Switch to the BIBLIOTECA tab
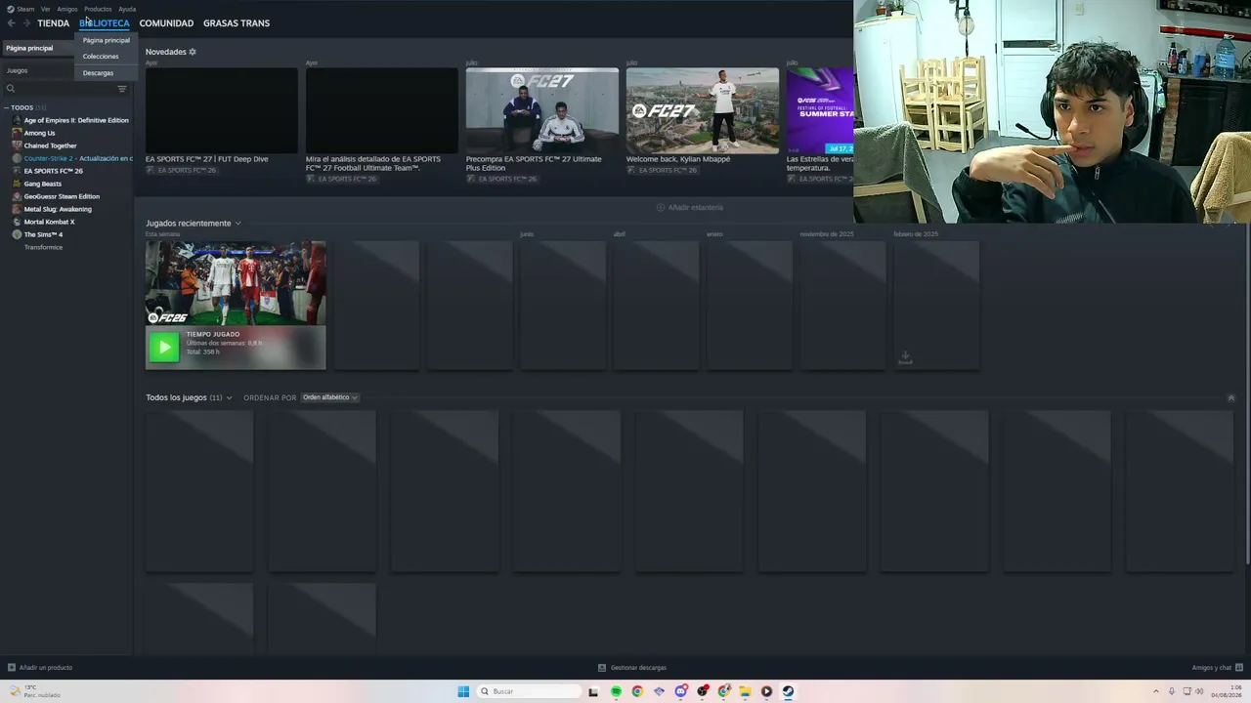 click(105, 23)
